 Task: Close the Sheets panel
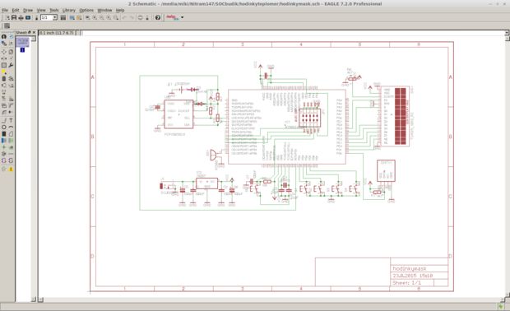pos(34,33)
